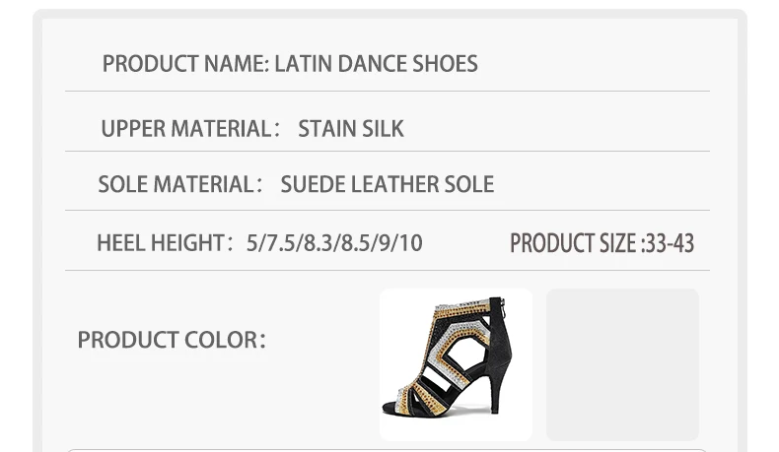Choose the last heel height option, 10
The width and height of the screenshot is (779, 452).
(x=410, y=242)
